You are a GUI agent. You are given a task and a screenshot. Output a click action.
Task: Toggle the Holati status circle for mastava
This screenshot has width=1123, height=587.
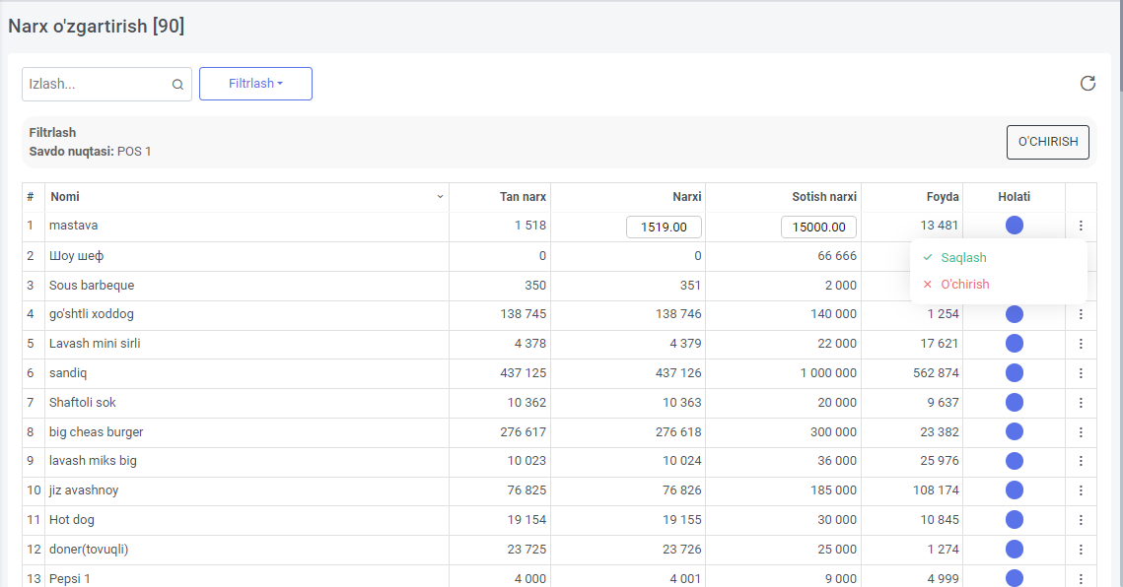coord(1015,226)
